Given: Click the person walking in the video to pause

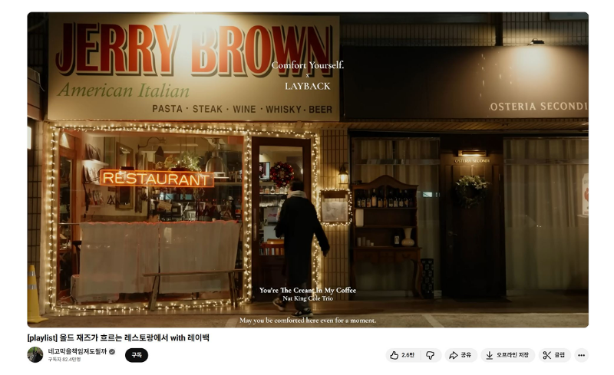Looking at the screenshot, I should coord(298,238).
